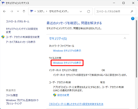Open コントロール パネル ホーム

coord(17,22)
